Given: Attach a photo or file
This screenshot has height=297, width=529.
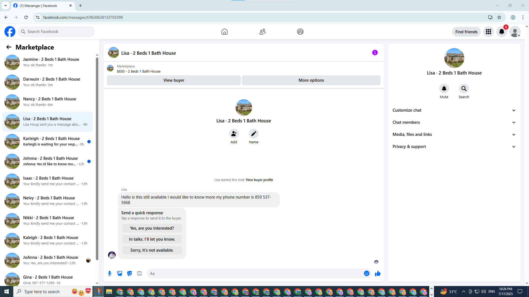Looking at the screenshot, I should [120, 273].
